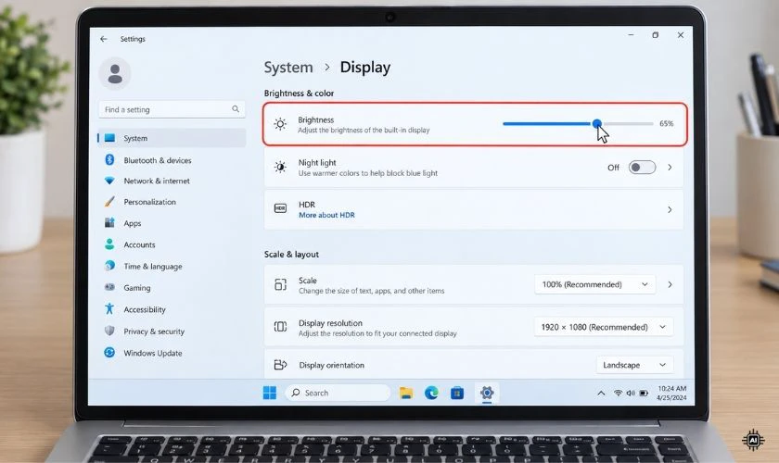Click the brightness slider handle
The width and height of the screenshot is (779, 463).
pyautogui.click(x=596, y=123)
